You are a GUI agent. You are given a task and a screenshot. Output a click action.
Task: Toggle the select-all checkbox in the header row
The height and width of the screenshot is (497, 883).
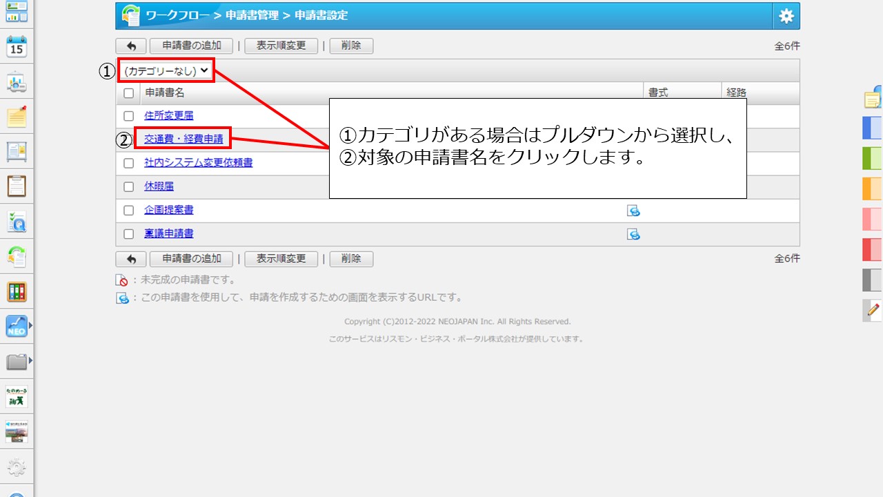pos(128,92)
